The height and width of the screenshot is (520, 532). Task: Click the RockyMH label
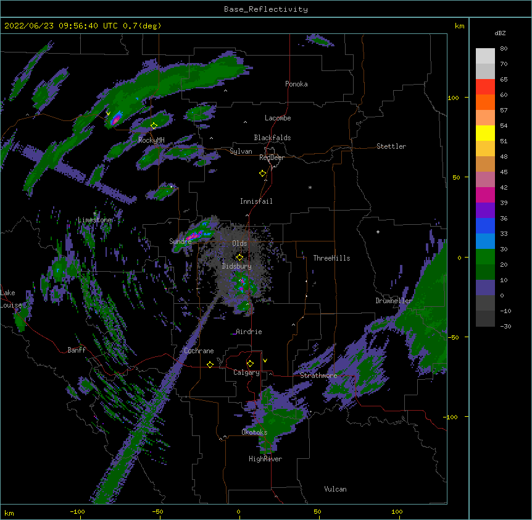click(151, 140)
